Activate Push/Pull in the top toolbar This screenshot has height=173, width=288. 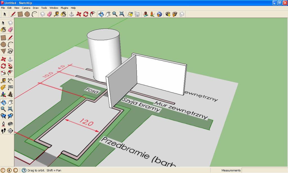click(x=72, y=14)
